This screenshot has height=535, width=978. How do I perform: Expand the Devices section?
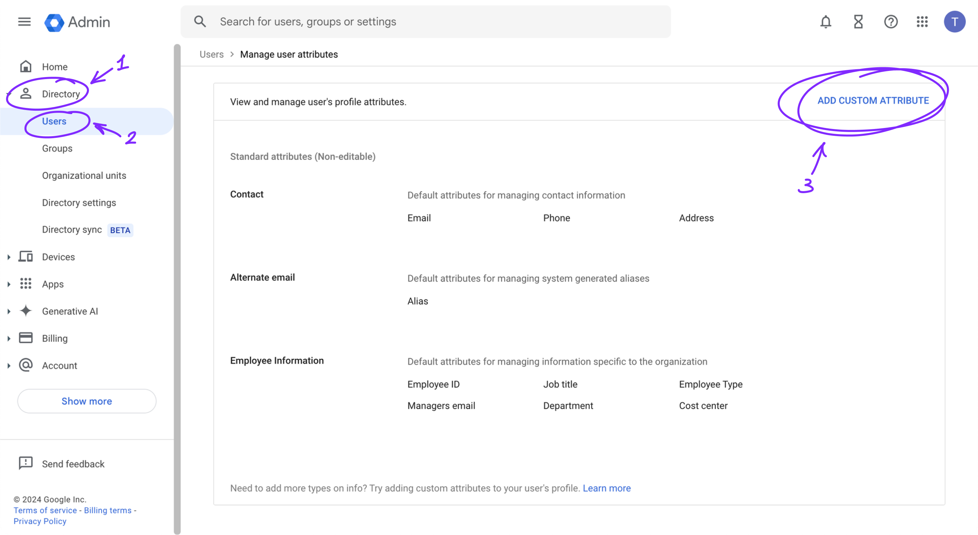coord(10,257)
